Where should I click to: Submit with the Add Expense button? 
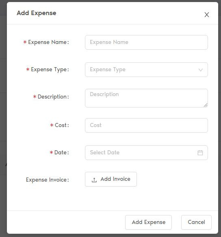(x=148, y=222)
